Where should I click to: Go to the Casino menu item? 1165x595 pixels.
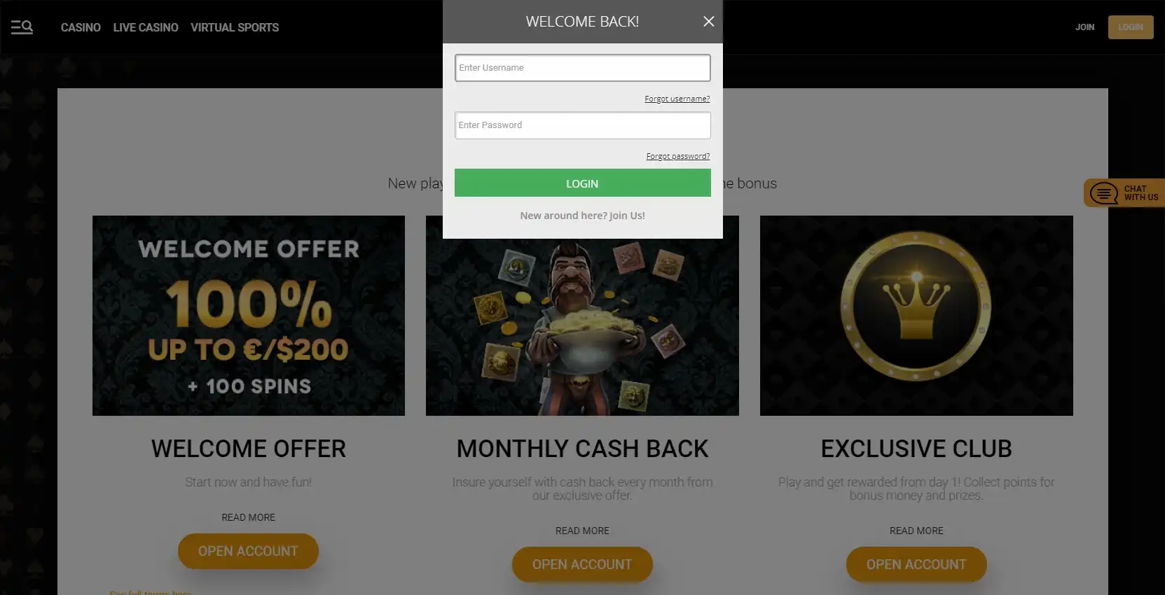pos(81,27)
